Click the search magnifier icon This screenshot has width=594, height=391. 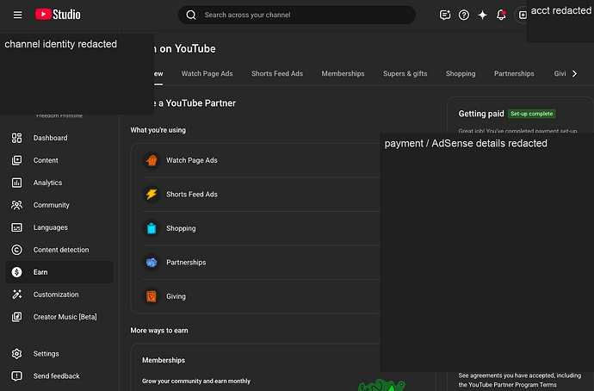pyautogui.click(x=191, y=15)
